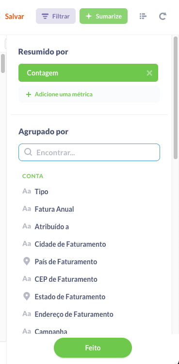
Task: Remove the Contagem metric with the X icon
Action: [x=149, y=73]
